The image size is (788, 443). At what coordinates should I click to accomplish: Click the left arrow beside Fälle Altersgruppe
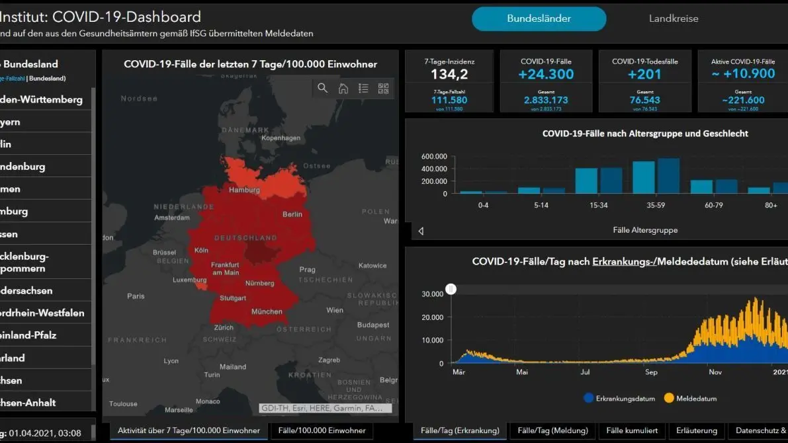click(421, 231)
